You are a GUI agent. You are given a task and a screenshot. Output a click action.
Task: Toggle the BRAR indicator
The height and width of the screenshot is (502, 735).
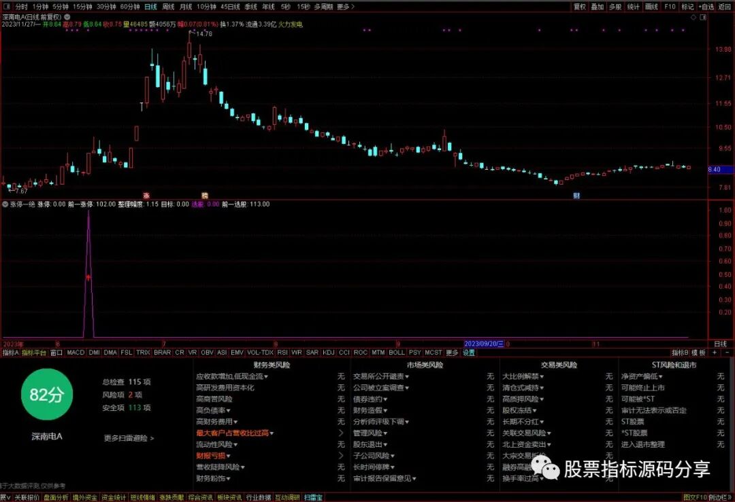(162, 353)
